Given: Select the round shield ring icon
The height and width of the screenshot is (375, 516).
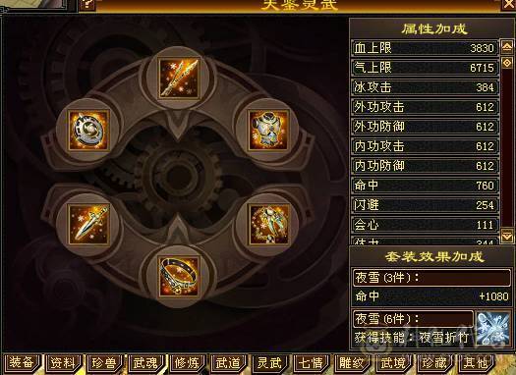Looking at the screenshot, I should pyautogui.click(x=88, y=131).
